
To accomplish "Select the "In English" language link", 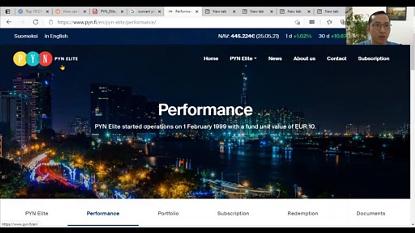I will 56,36.
